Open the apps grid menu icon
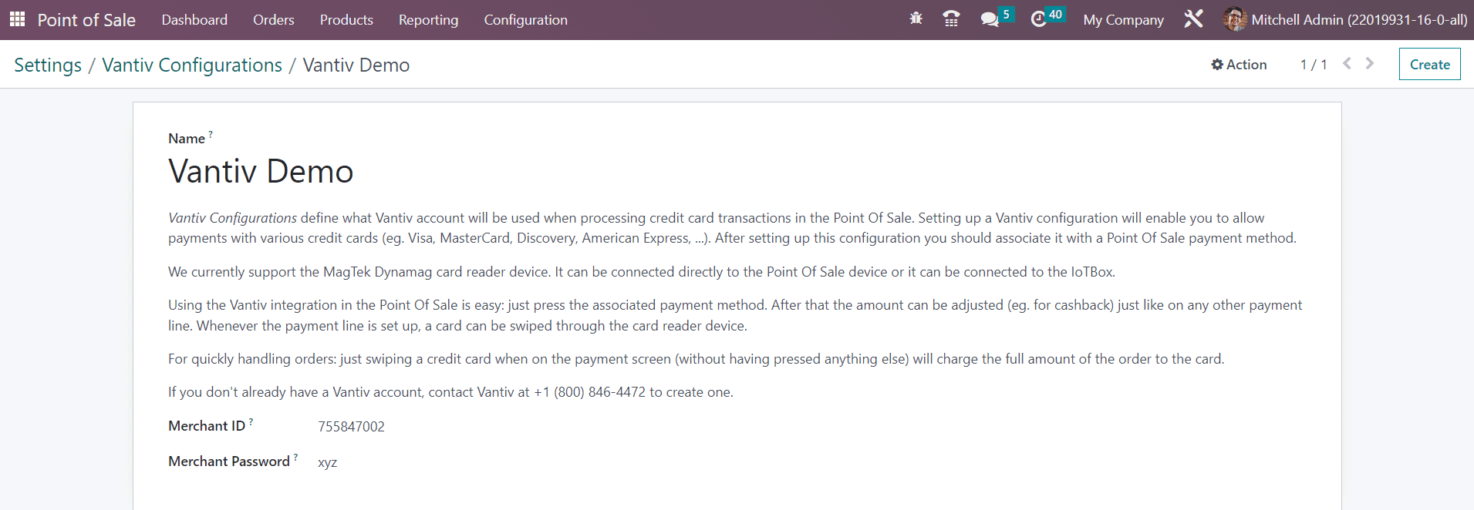 (17, 19)
